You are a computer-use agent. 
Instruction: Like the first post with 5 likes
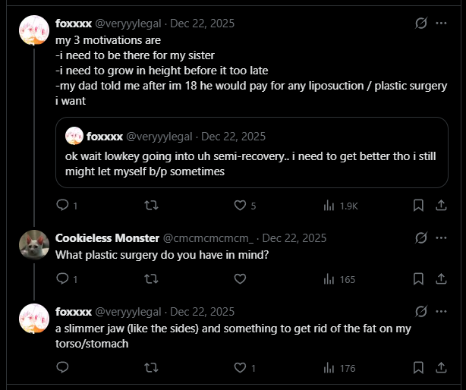click(241, 205)
